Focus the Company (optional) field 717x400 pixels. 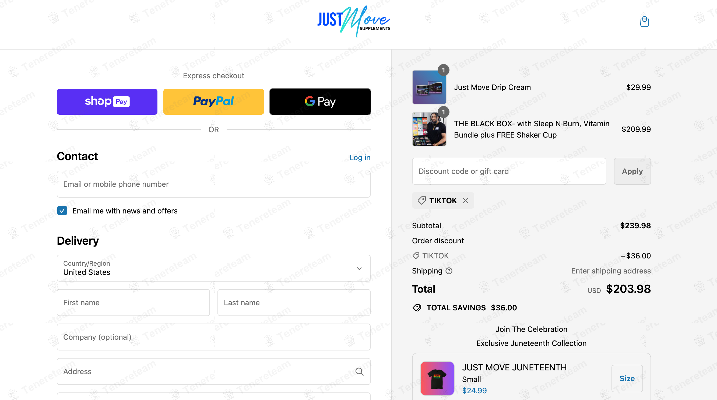213,337
